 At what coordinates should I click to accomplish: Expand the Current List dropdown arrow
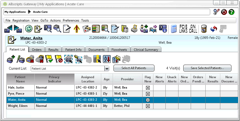[107, 69]
